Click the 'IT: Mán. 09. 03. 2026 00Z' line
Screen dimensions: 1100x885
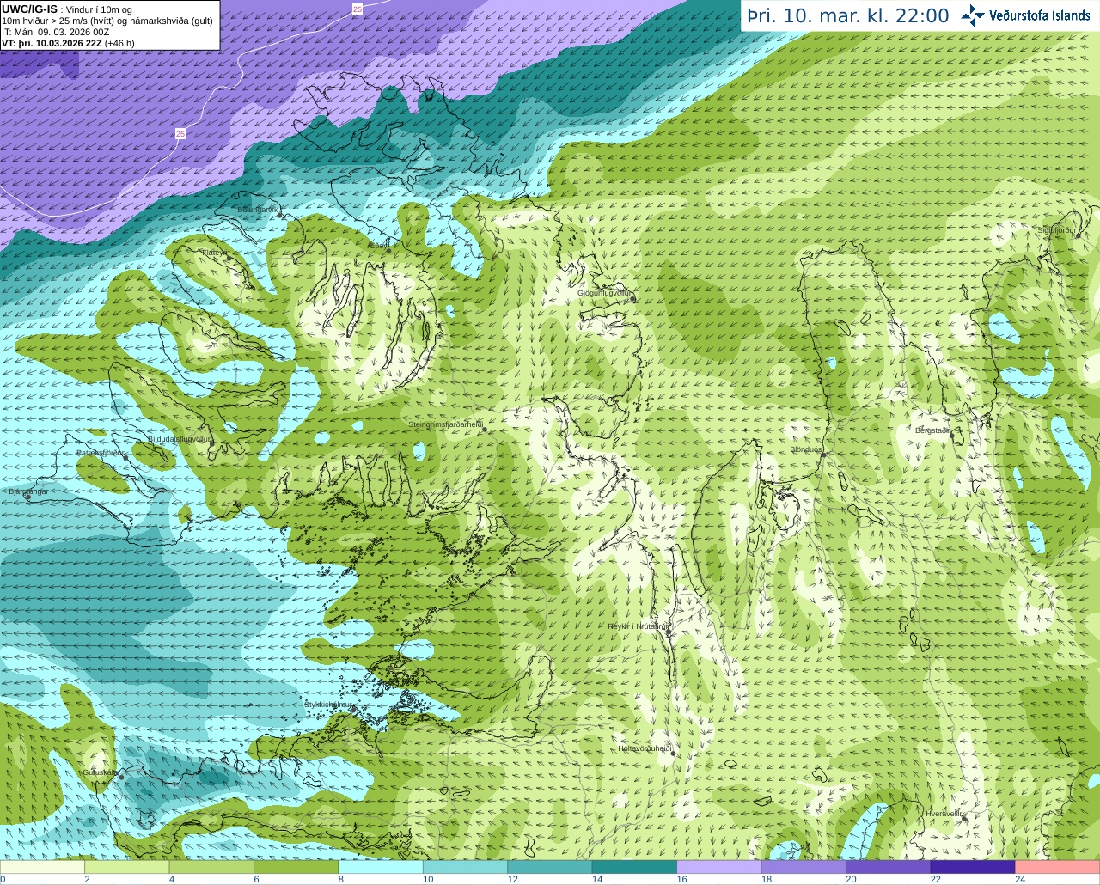point(55,32)
